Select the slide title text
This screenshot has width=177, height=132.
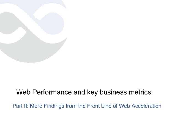(x=84, y=92)
